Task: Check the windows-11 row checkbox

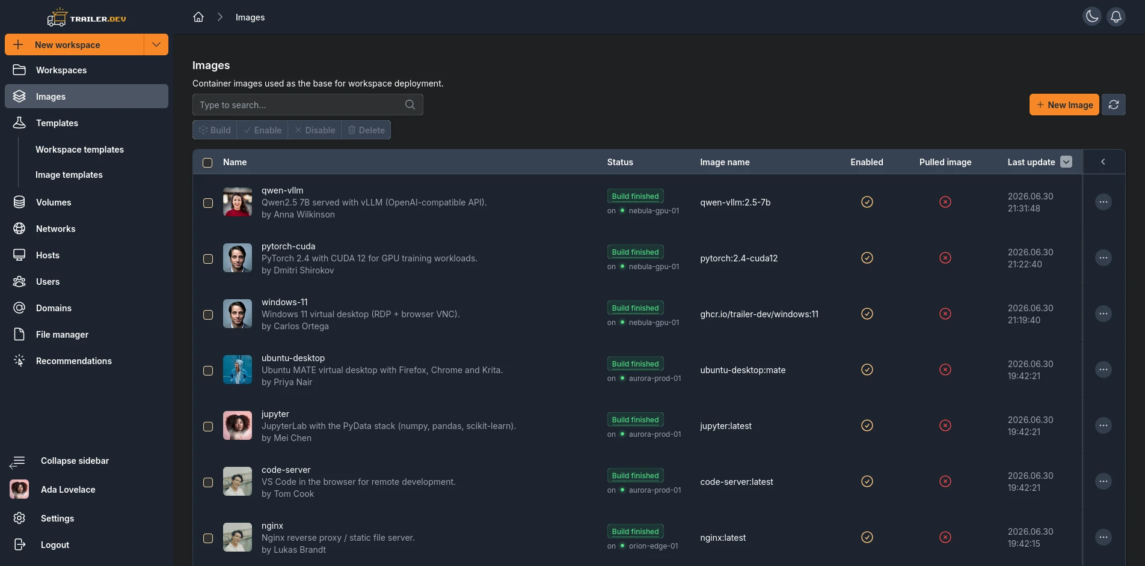Action: click(208, 315)
